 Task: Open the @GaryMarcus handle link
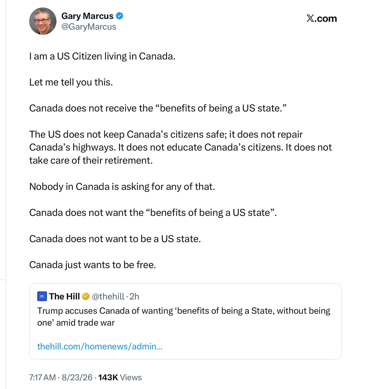click(89, 27)
